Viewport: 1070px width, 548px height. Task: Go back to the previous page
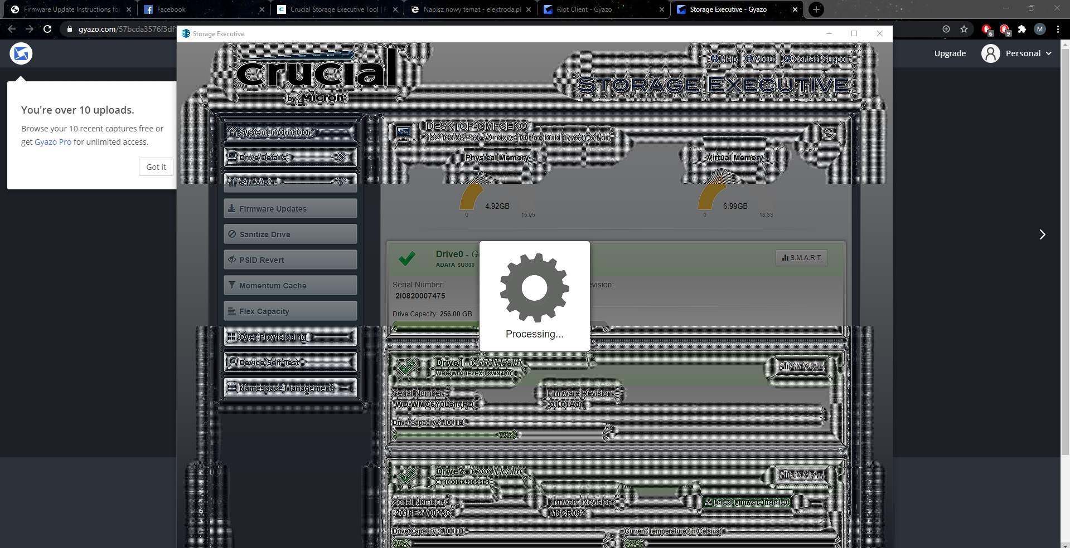click(x=12, y=29)
